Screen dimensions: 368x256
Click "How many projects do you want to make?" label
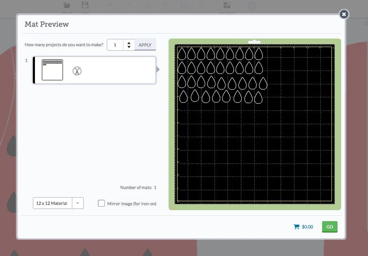(x=64, y=45)
